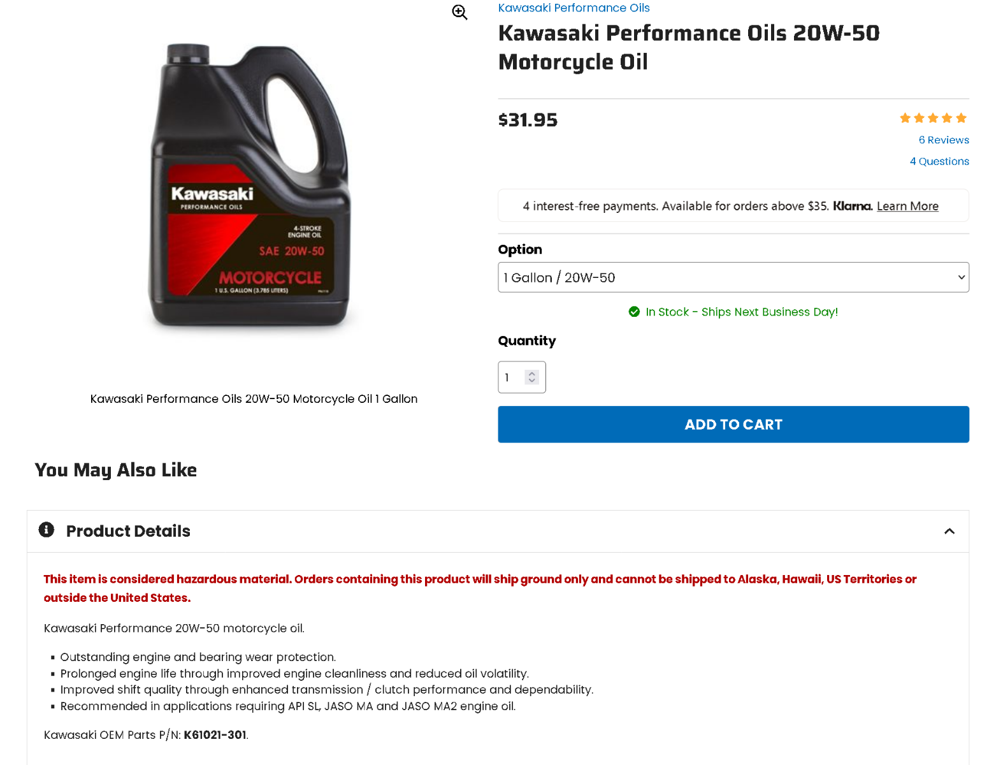Increase quantity with the up stepper arrow

click(532, 374)
